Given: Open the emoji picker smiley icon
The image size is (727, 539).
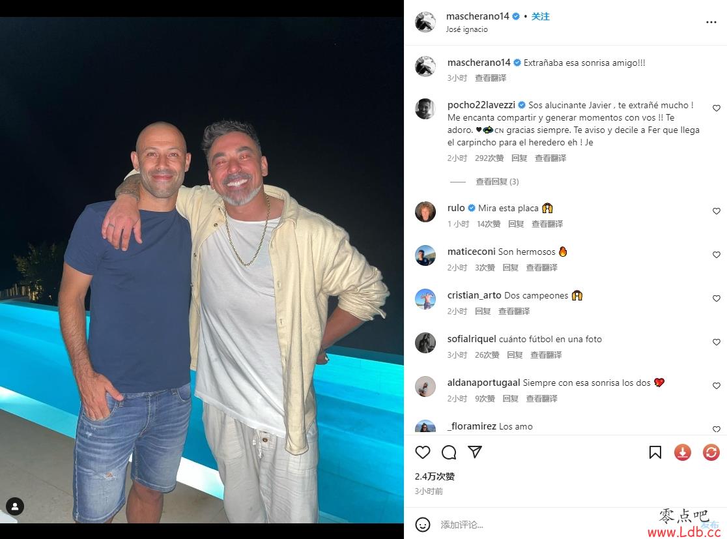Looking at the screenshot, I should tap(422, 525).
